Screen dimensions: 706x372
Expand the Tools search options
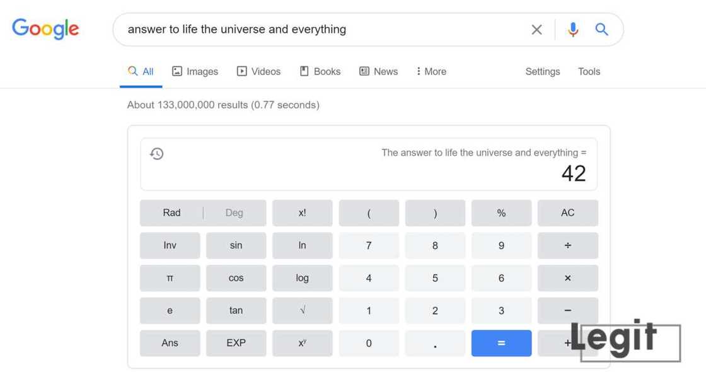(x=589, y=71)
